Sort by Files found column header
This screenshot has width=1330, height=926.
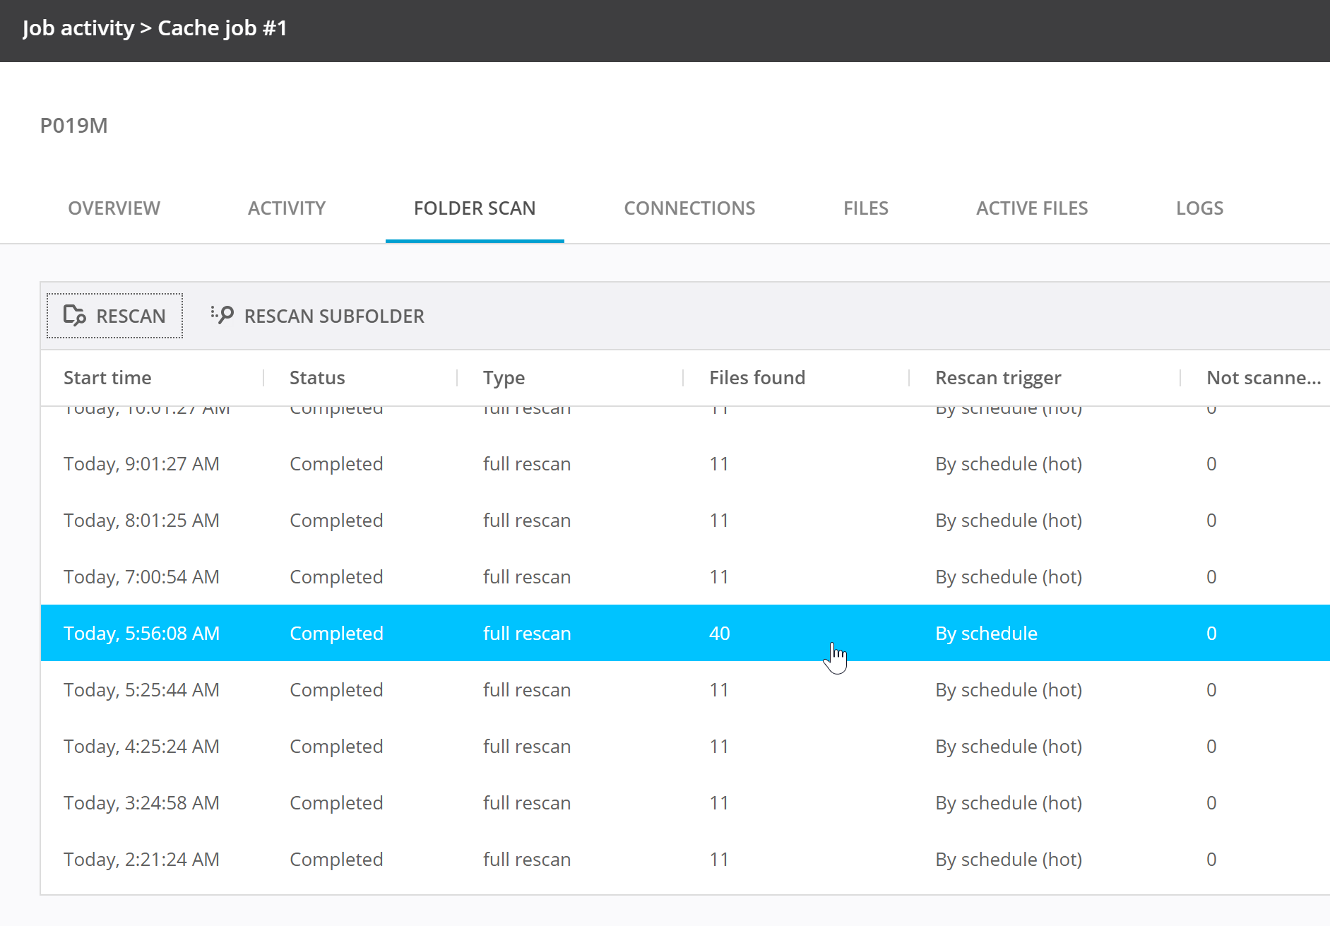click(756, 378)
